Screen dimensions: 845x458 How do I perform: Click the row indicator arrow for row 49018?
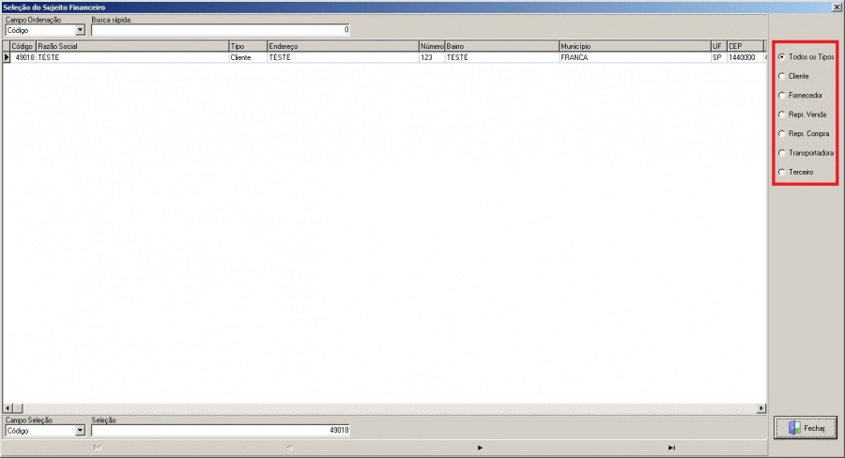click(x=7, y=57)
